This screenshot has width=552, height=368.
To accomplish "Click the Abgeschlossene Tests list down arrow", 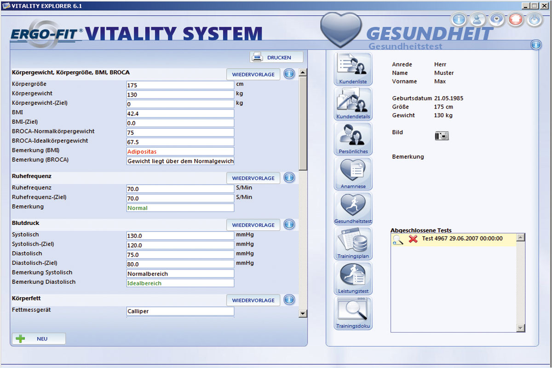I will (521, 328).
